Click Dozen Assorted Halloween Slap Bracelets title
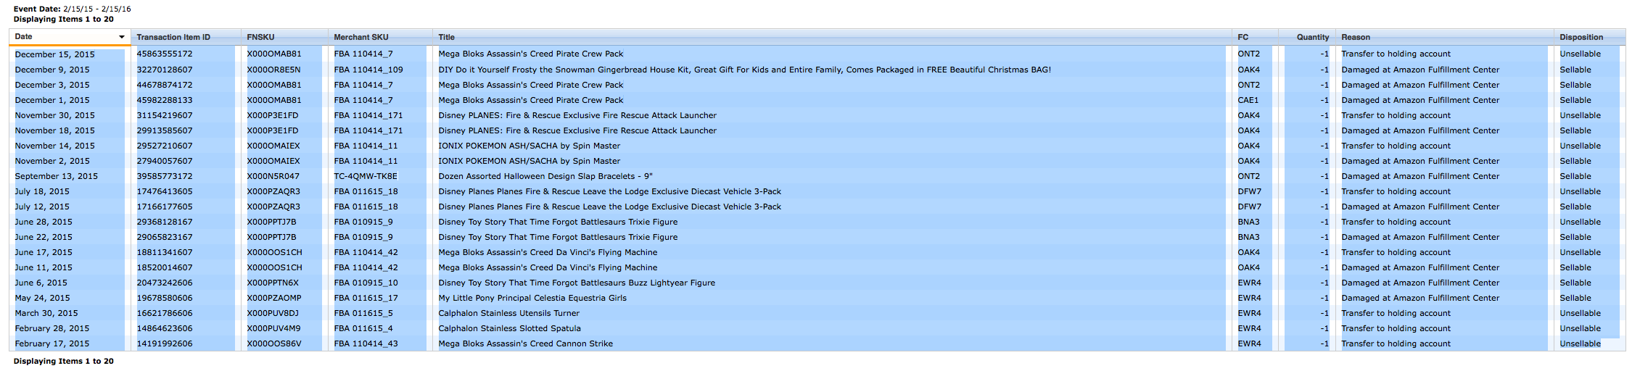Viewport: 1640px width, 371px height. coord(545,176)
